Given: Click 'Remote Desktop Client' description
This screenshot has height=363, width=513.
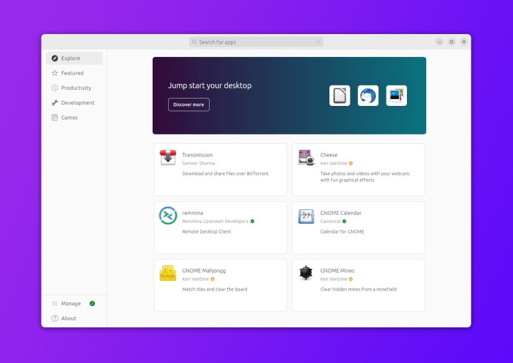Looking at the screenshot, I should coord(207,232).
